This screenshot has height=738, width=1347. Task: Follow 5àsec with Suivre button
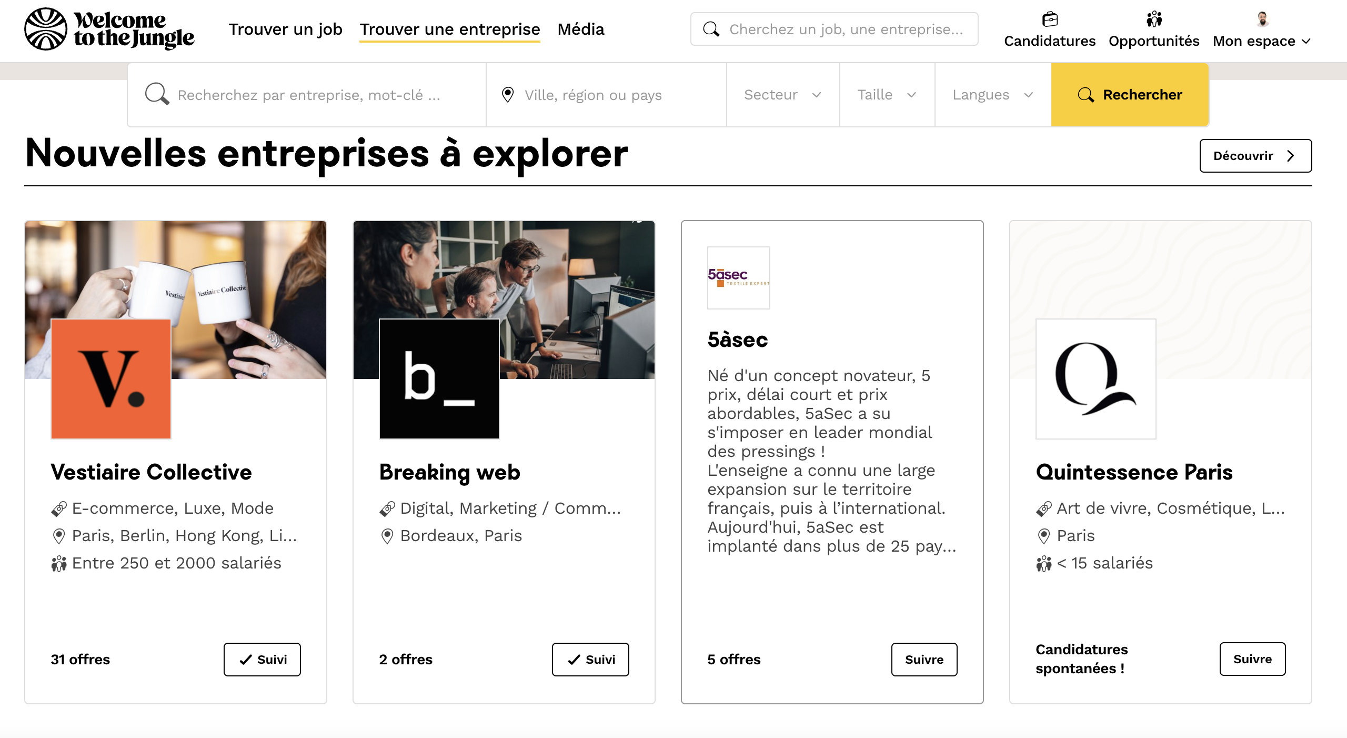(924, 660)
